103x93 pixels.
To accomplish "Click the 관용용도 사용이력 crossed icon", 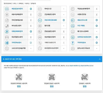I will [85, 77].
